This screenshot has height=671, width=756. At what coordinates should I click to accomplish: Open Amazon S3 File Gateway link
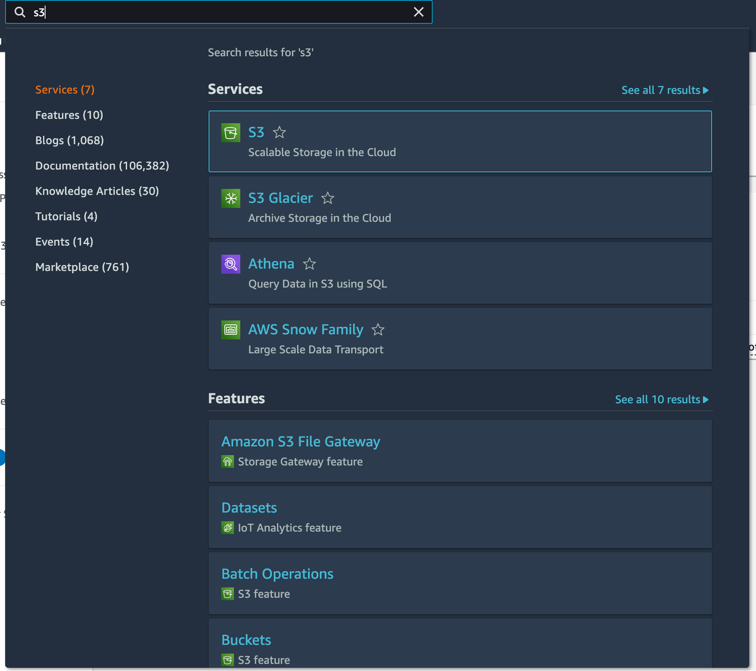coord(300,442)
